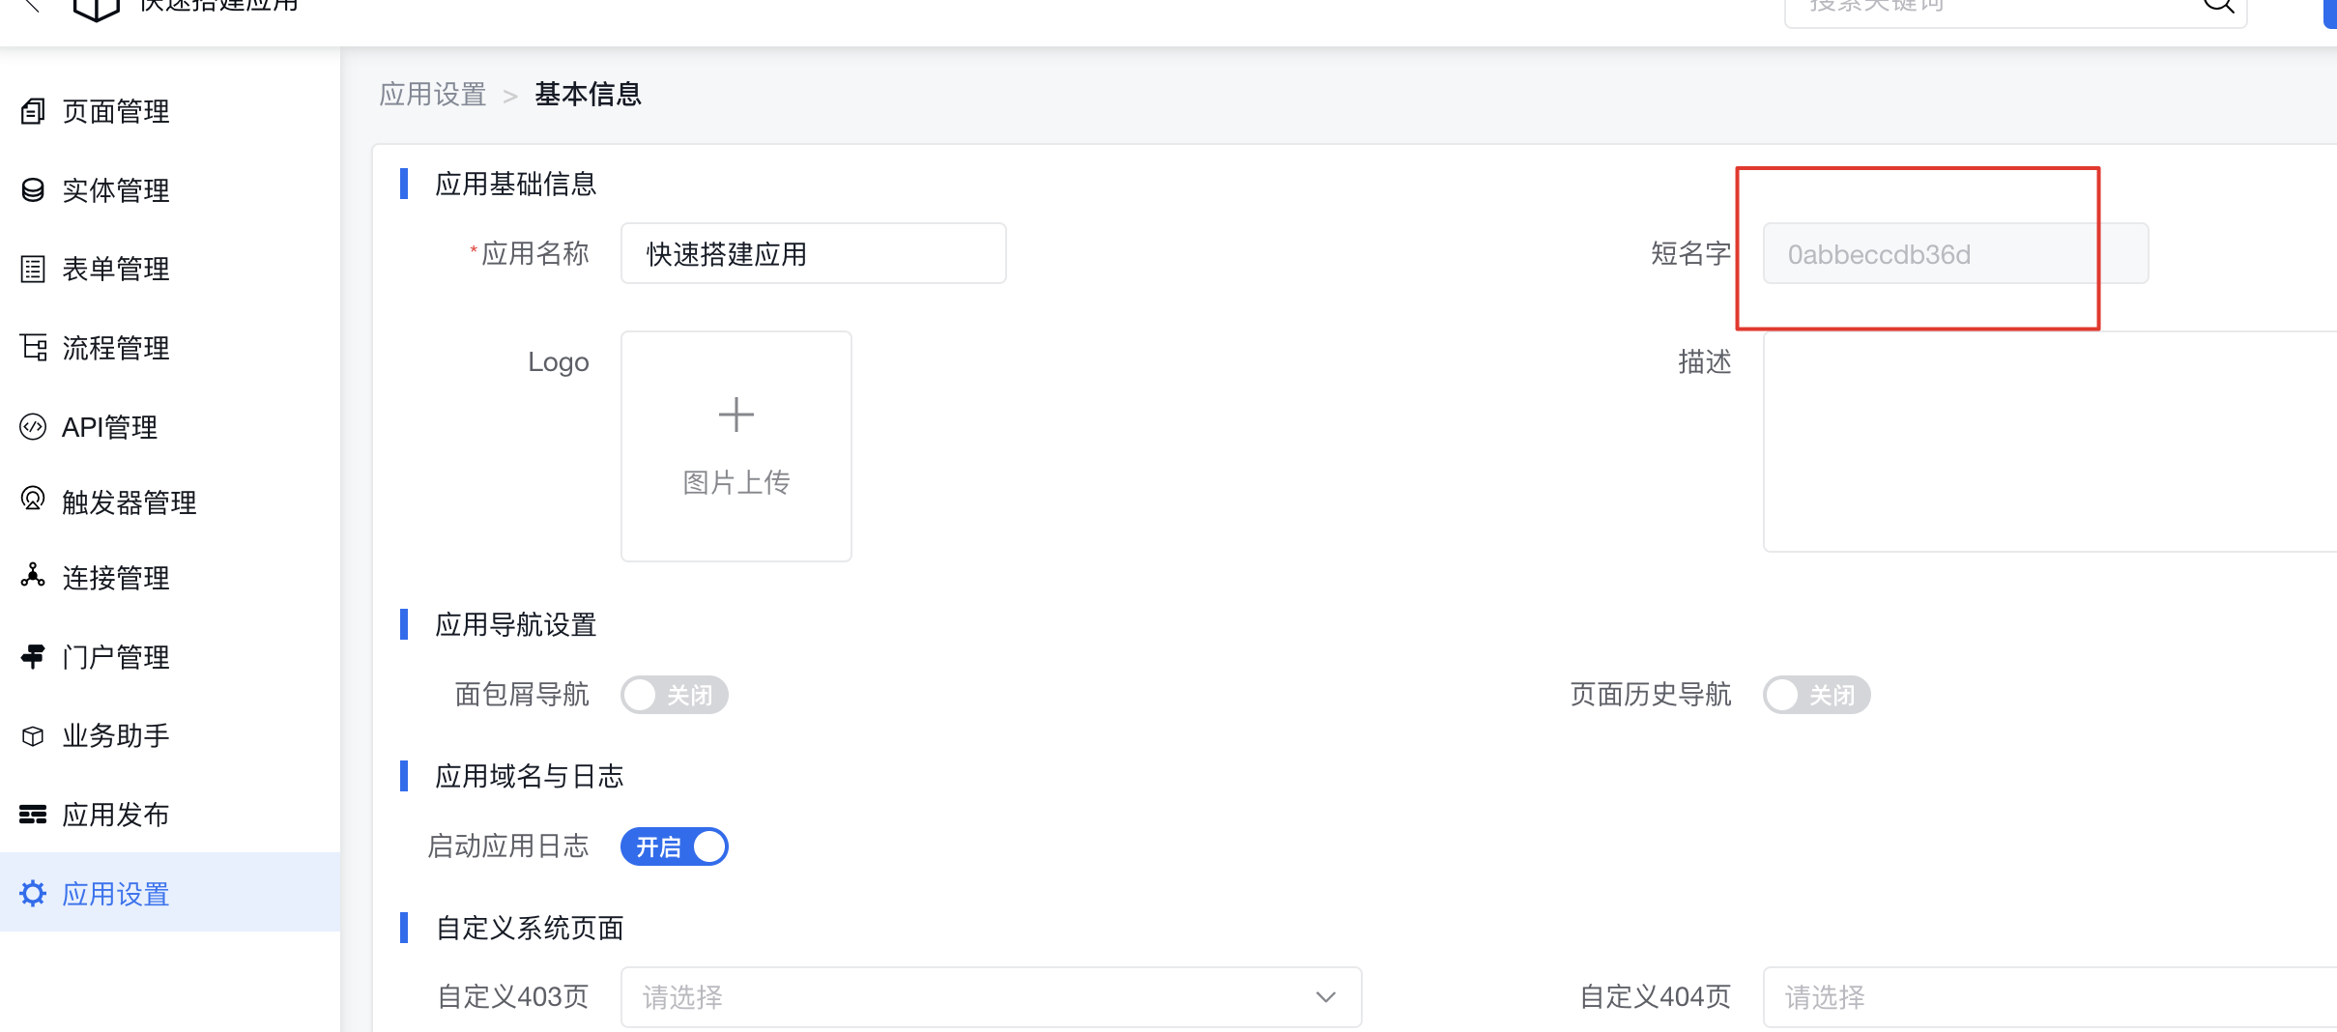
Task: Expand the 自定义404页 selector
Action: pyautogui.click(x=2030, y=996)
